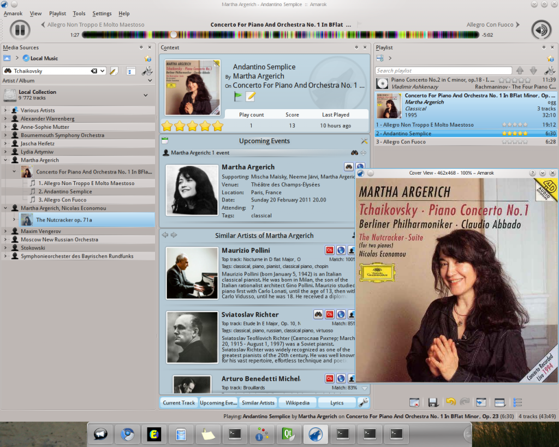This screenshot has width=559, height=447.
Task: Open playlist search options wrench
Action: coord(549,70)
